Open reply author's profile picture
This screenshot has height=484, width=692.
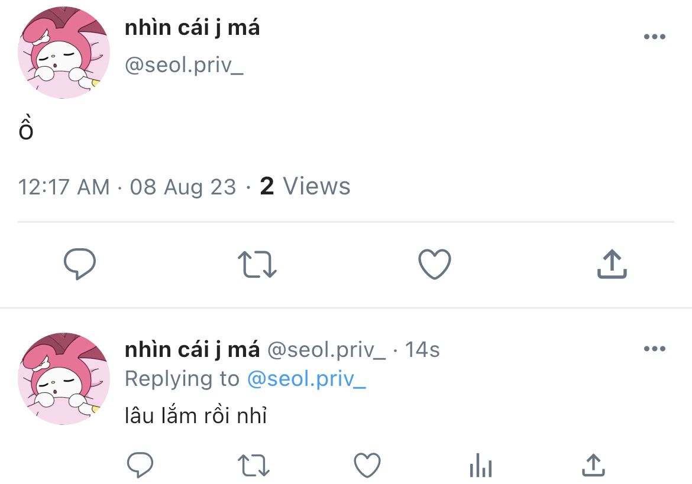(64, 379)
